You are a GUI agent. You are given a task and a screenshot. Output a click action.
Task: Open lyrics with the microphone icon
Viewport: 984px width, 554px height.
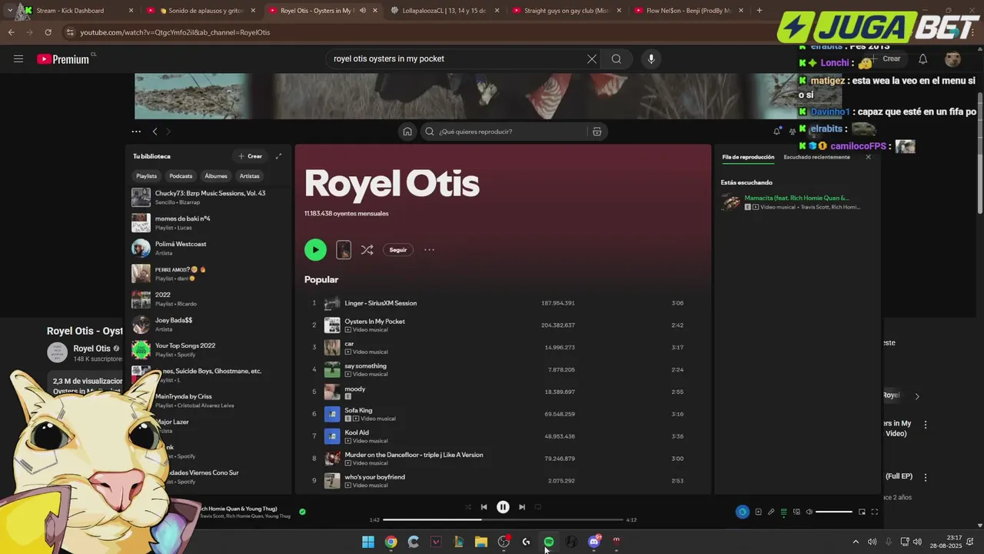pyautogui.click(x=771, y=512)
